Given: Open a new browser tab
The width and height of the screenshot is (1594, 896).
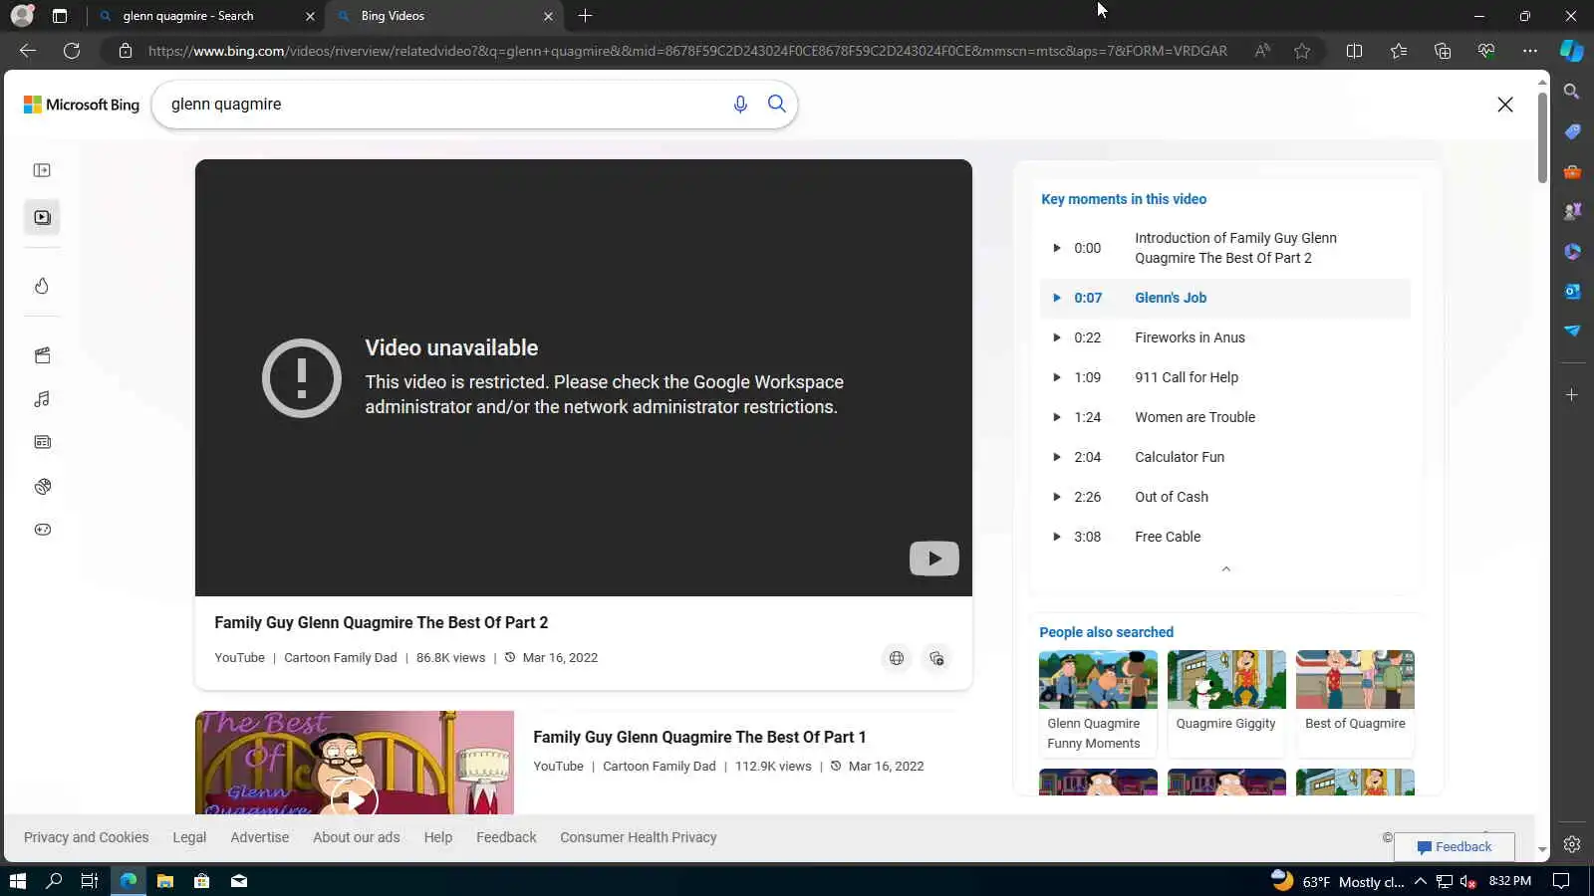Looking at the screenshot, I should (x=585, y=16).
